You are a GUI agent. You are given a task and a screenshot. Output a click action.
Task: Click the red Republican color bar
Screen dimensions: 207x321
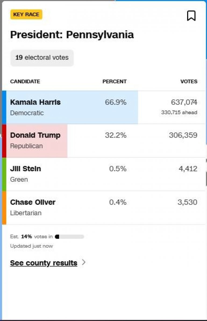(4, 141)
